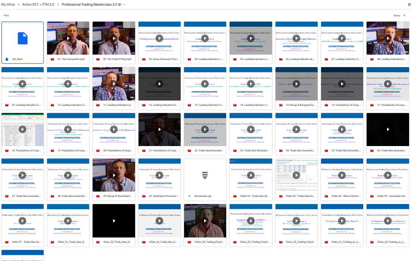
Task: Click the small zip glyph next to the Documents.zip filename
Action: click(189, 196)
